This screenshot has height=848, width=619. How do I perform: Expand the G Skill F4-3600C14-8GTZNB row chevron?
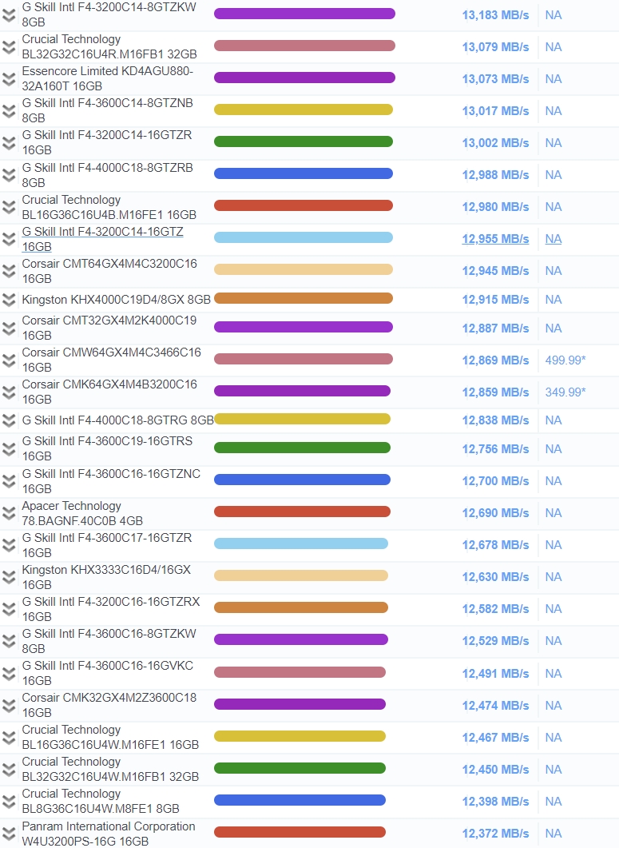9,111
